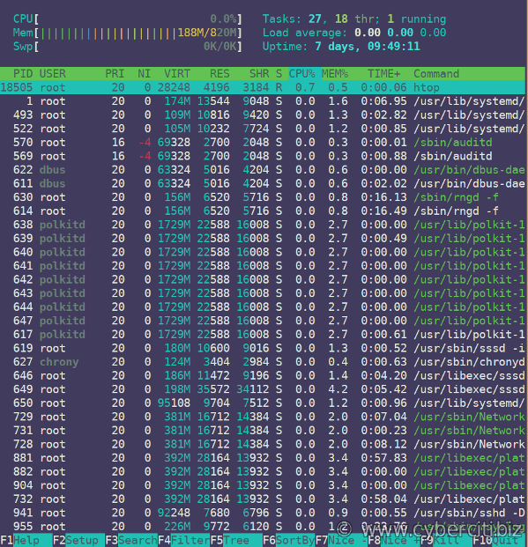Screen dimensions: 528x547
Task: Select NetworkManager process row PID 729
Action: tap(263, 417)
